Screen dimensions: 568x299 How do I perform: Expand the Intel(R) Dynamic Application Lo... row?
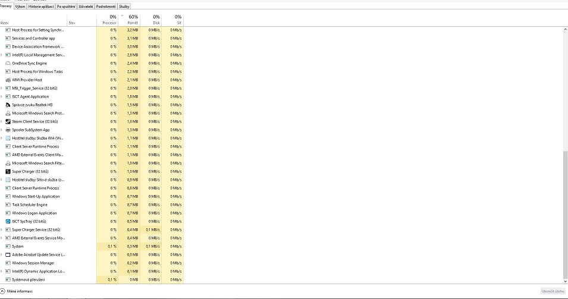(1, 272)
